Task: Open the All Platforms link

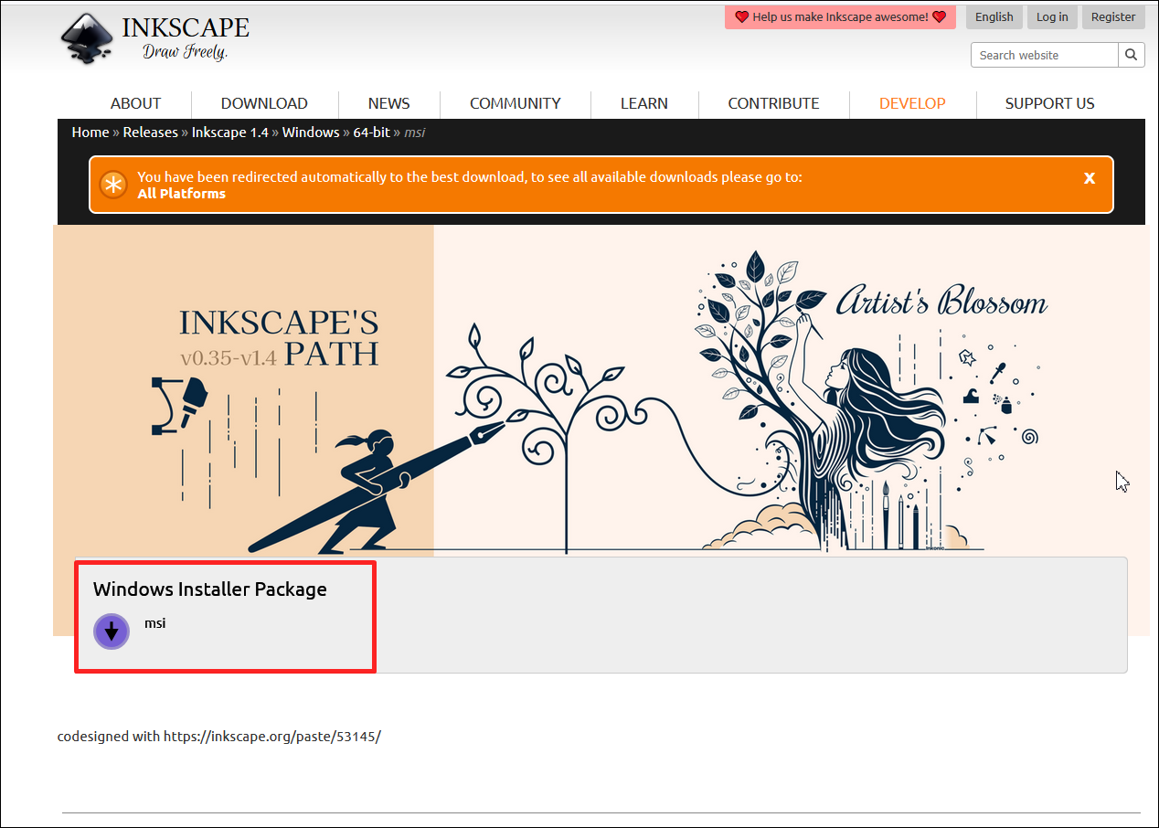Action: [x=181, y=194]
